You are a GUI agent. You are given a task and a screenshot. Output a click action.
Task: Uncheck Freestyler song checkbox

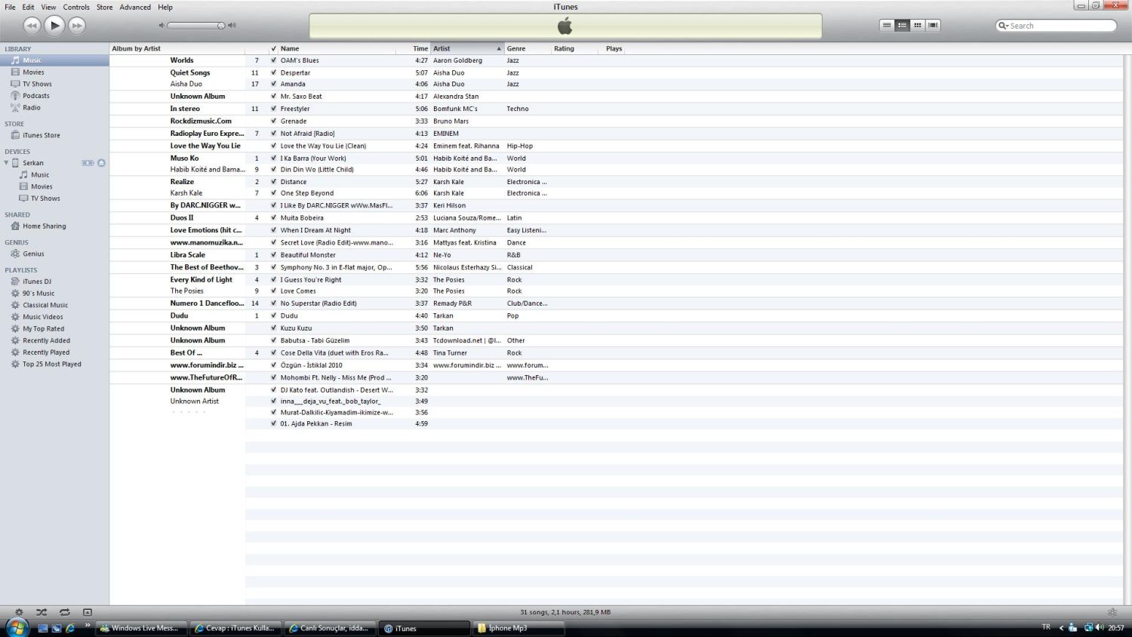click(x=273, y=109)
